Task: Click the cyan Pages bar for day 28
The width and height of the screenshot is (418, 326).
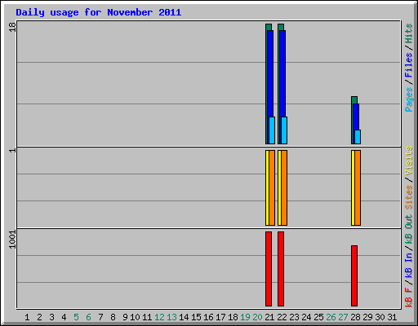Action: [x=358, y=137]
